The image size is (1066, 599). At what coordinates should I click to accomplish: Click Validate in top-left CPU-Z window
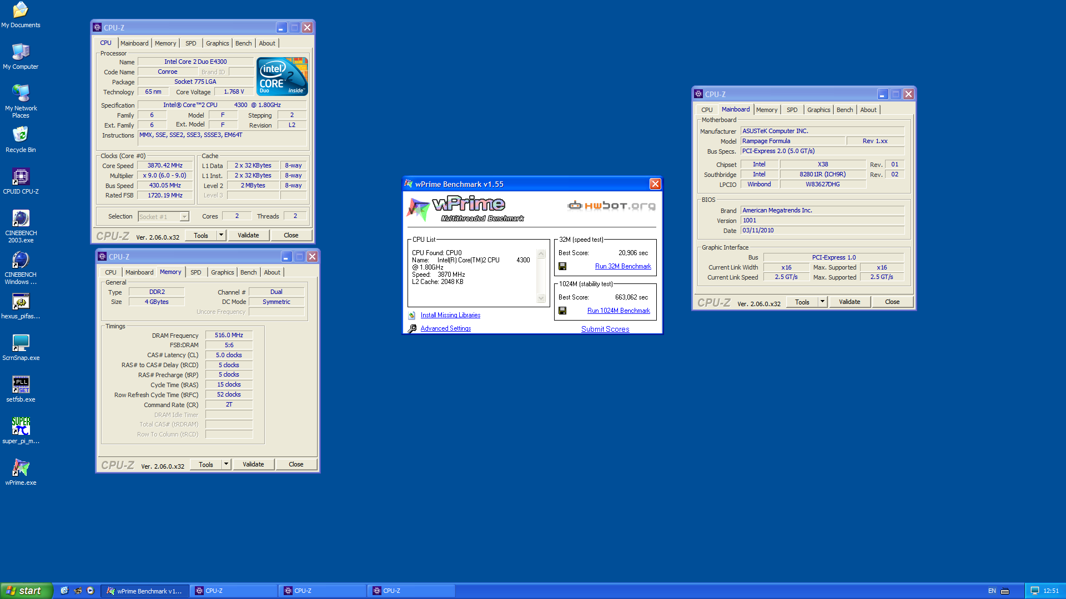click(248, 235)
